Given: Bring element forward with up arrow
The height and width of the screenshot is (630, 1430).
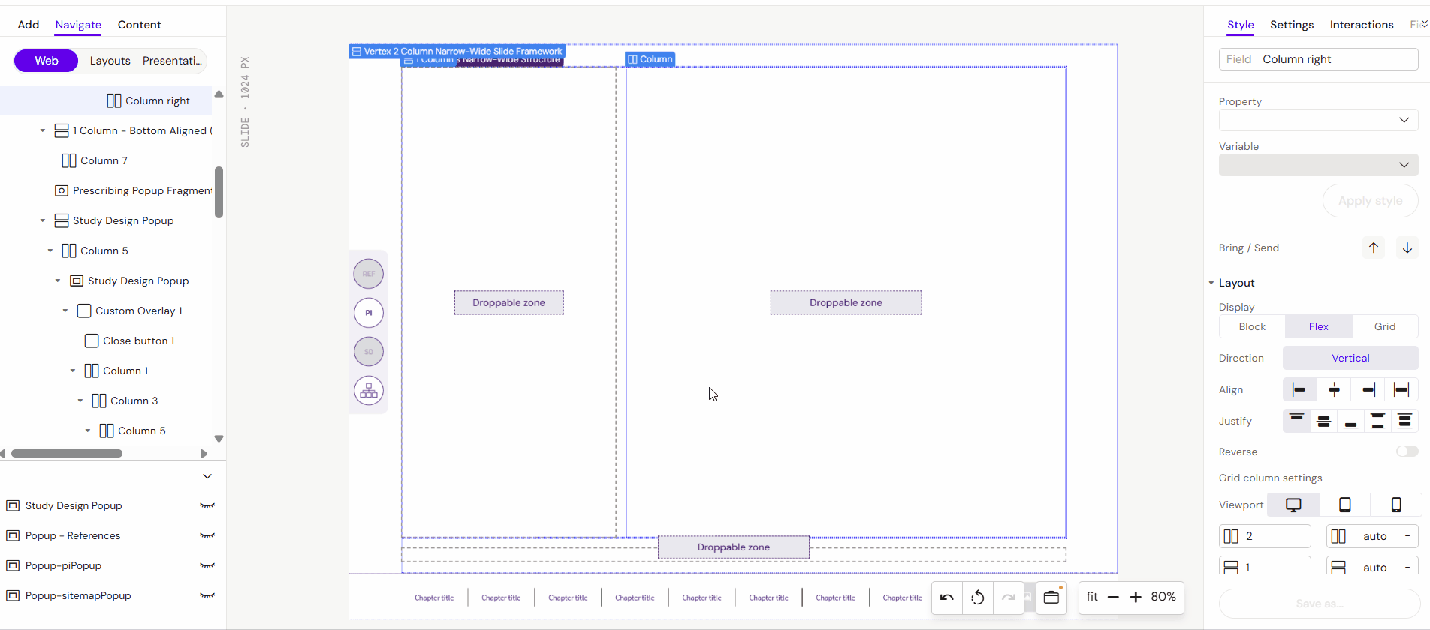Looking at the screenshot, I should tap(1374, 247).
